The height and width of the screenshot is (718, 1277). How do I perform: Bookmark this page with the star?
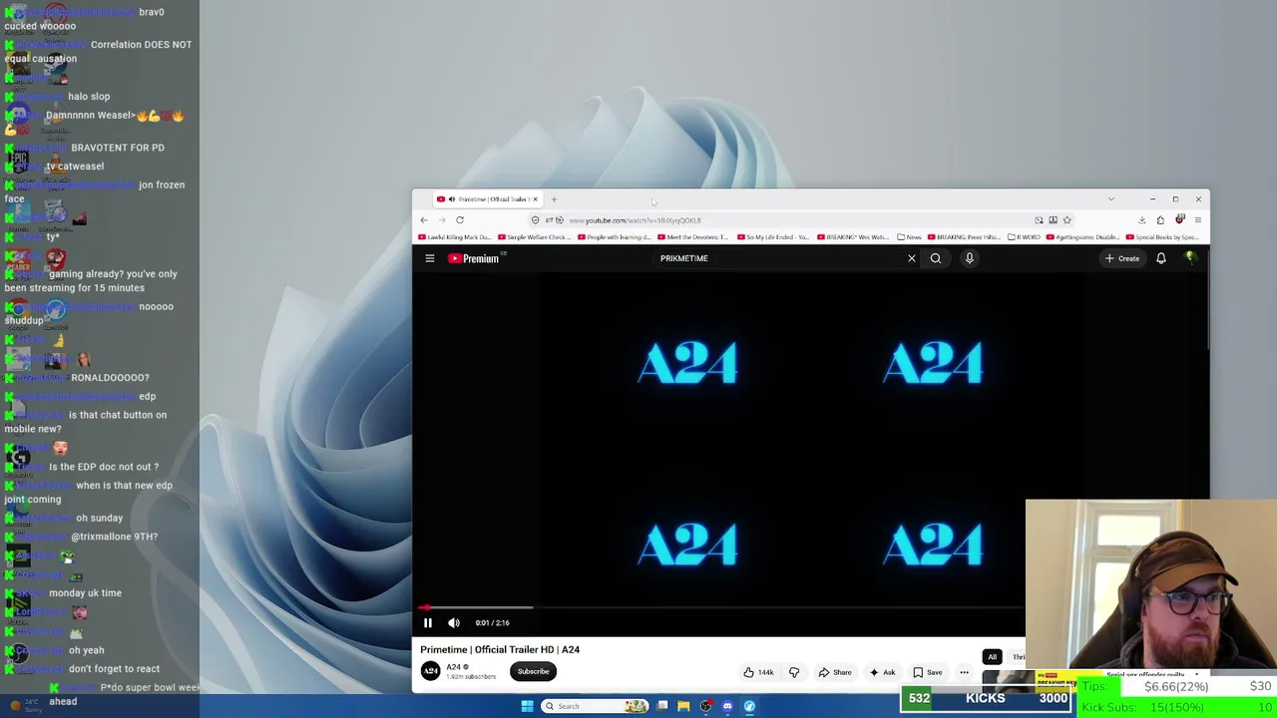(1066, 220)
